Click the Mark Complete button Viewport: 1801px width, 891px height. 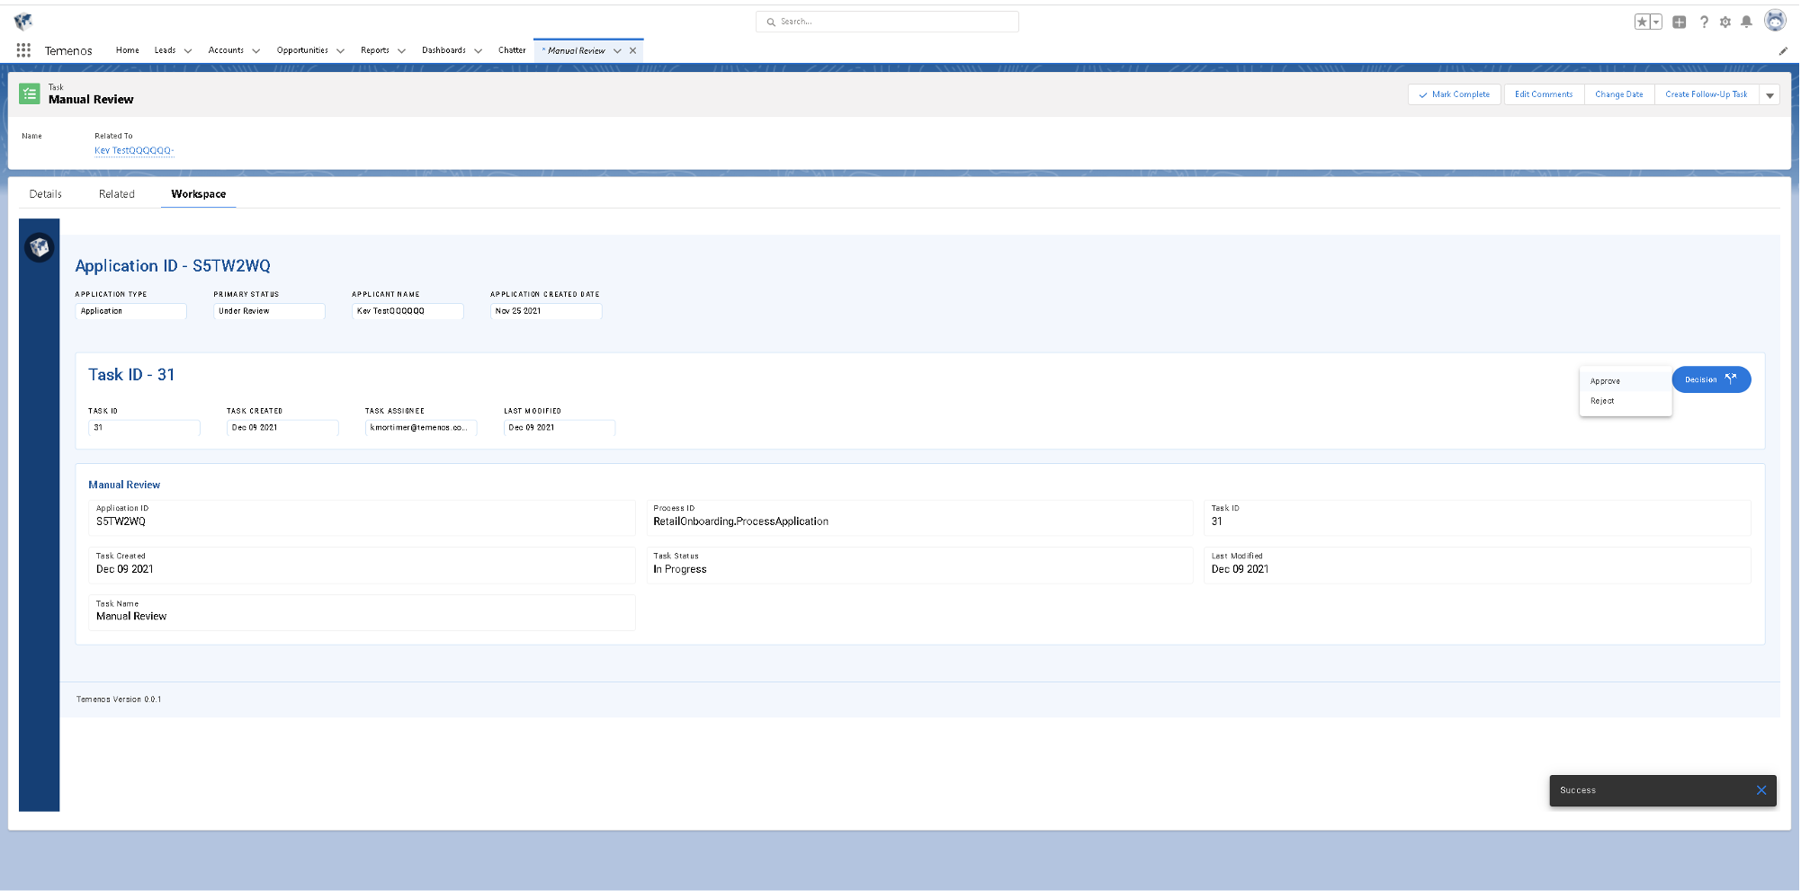[x=1454, y=94]
